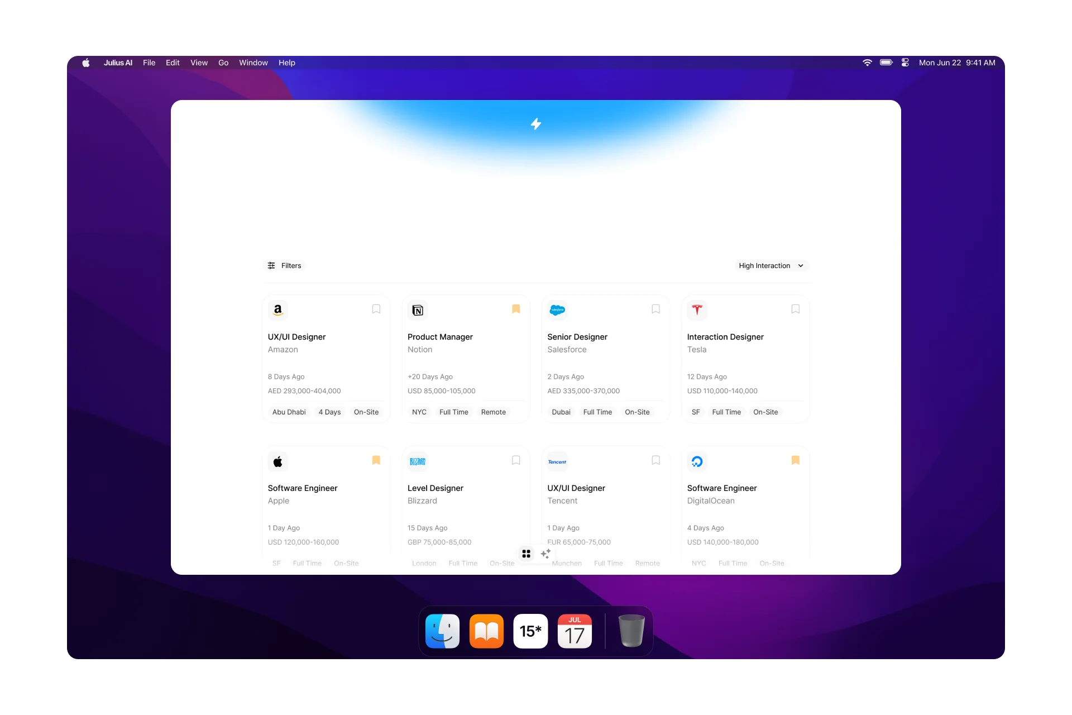Click the Blizzard company logo
Screen dimensions: 1072x715
click(418, 461)
